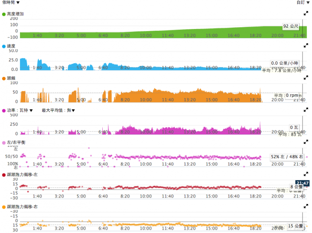312x233 pixels.
Task: Click the 21:47 time cursor marker
Action: pos(302,183)
